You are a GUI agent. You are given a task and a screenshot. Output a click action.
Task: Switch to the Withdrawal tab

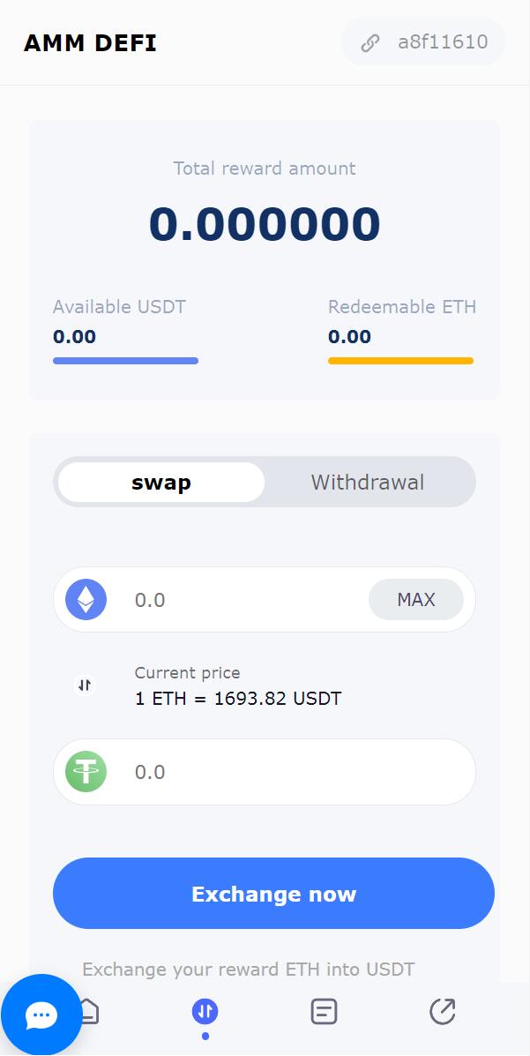click(x=368, y=483)
